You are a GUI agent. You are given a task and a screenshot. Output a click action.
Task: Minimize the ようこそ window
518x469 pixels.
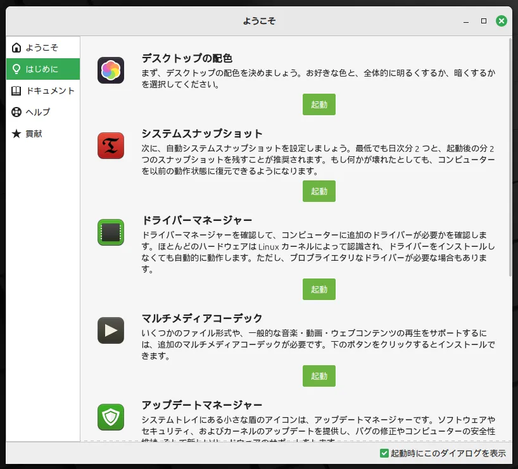[x=465, y=21]
